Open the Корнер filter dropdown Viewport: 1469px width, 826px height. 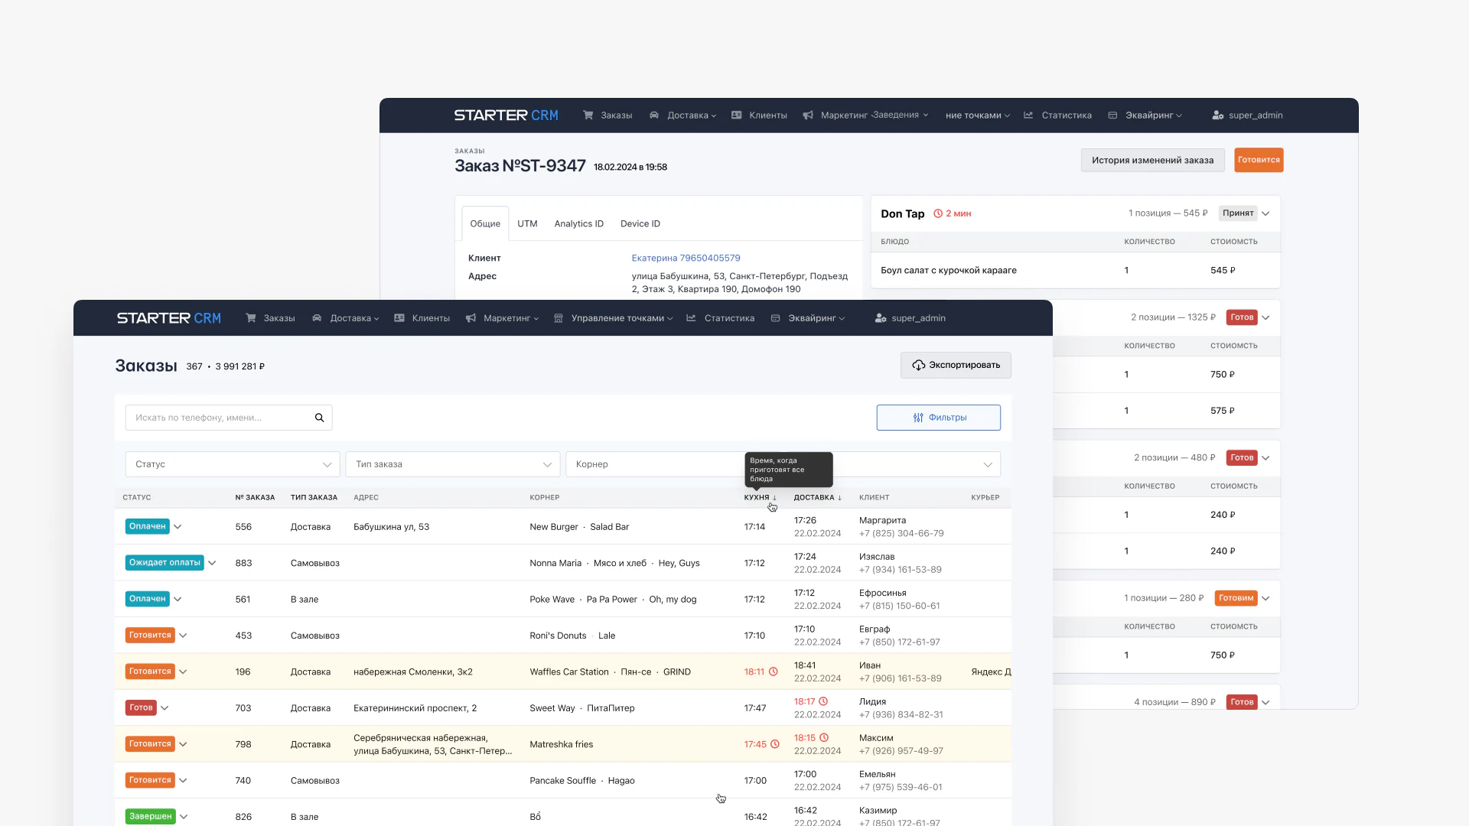pos(783,464)
